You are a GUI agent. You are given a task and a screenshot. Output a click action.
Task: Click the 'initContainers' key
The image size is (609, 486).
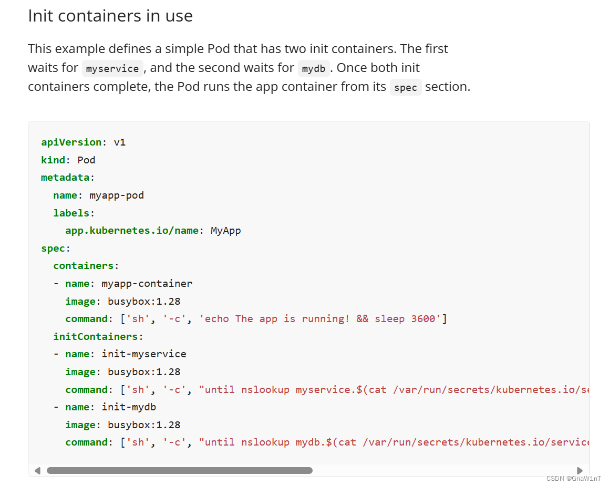pyautogui.click(x=96, y=336)
